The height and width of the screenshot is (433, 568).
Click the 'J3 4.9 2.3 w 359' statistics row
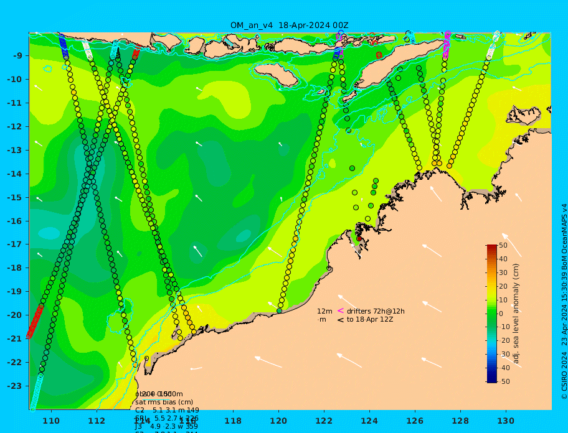coord(167,426)
